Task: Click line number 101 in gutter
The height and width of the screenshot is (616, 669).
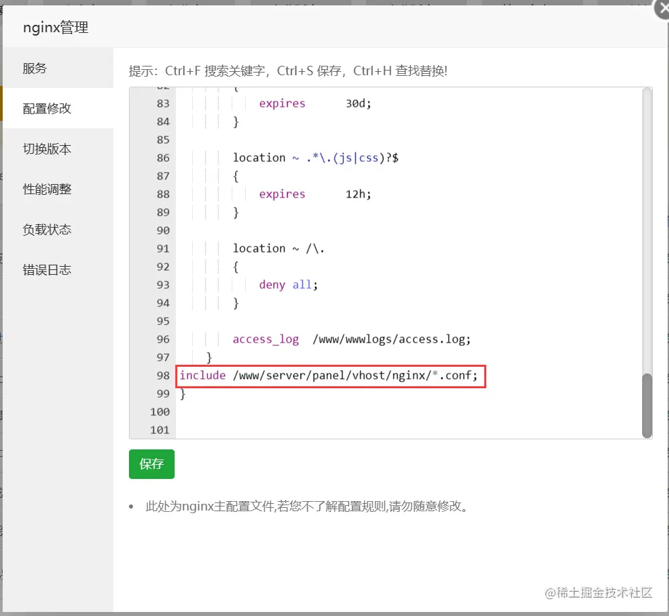Action: (160, 430)
